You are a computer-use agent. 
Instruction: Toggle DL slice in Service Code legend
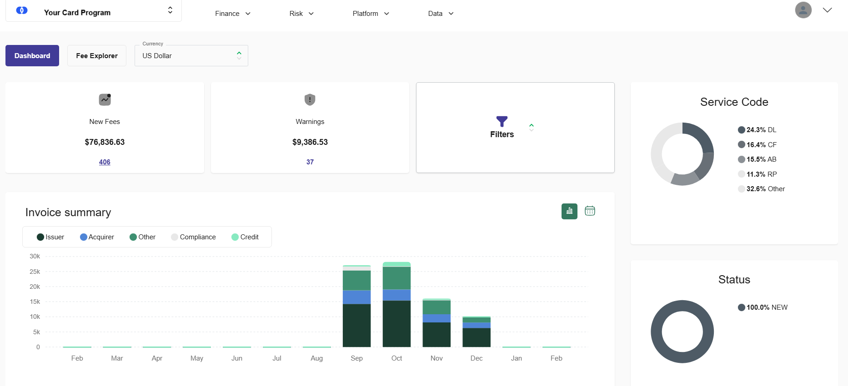[x=757, y=130]
